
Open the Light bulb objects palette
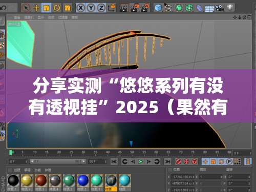point(230,8)
